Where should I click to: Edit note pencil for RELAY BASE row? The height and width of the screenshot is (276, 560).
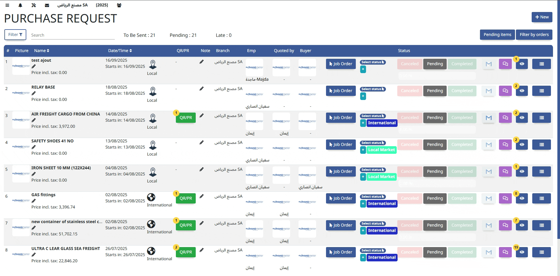202,89
